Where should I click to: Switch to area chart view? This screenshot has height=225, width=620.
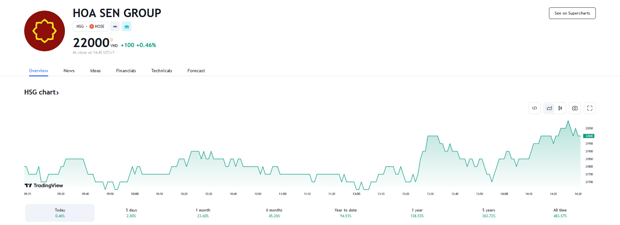[x=549, y=108]
